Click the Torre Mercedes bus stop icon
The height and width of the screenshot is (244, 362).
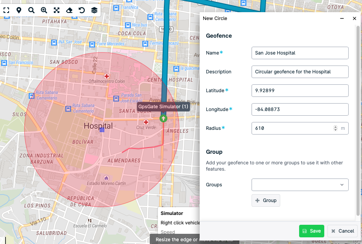click(92, 44)
